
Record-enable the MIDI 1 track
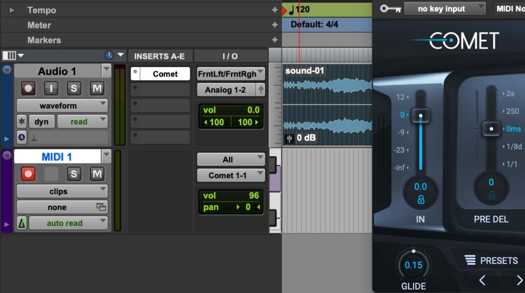coord(28,174)
